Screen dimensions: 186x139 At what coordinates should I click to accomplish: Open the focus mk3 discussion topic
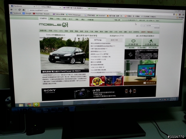point(98,59)
